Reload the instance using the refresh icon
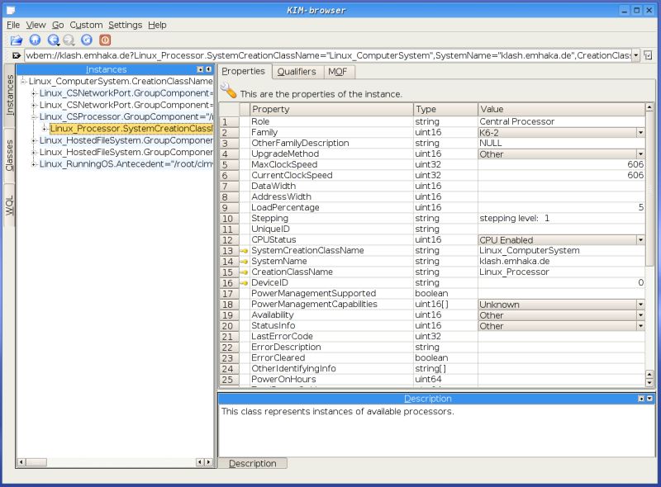The image size is (661, 487). 88,40
